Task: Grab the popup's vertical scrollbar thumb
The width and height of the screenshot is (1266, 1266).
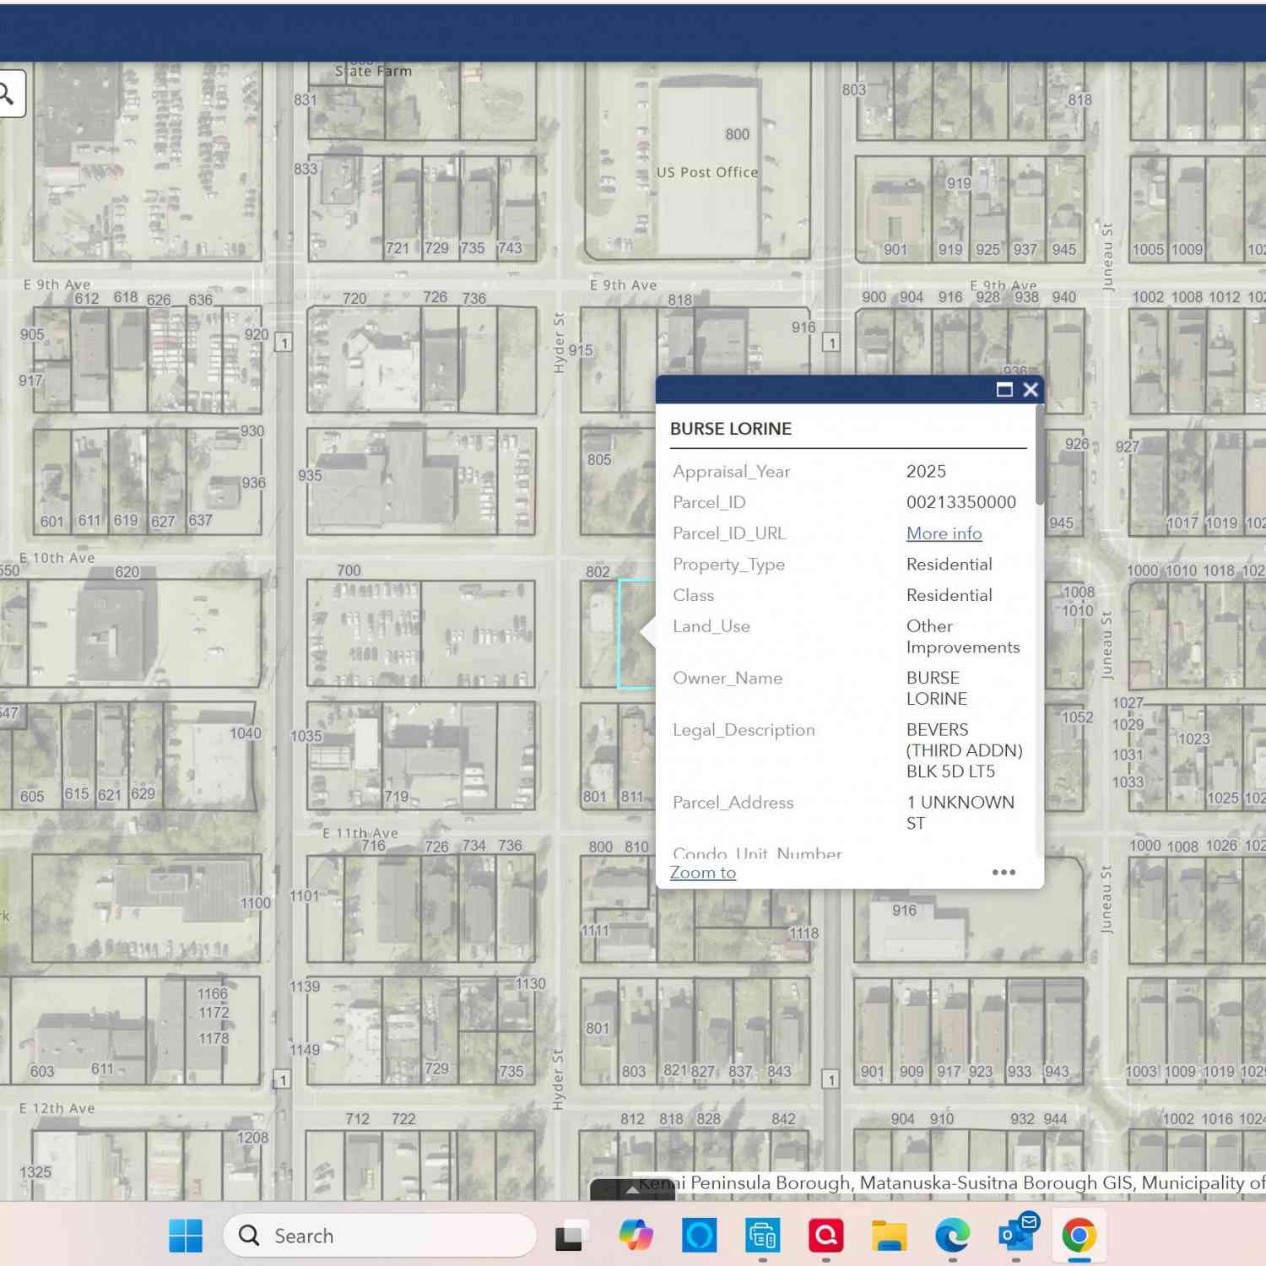Action: pyautogui.click(x=1040, y=457)
